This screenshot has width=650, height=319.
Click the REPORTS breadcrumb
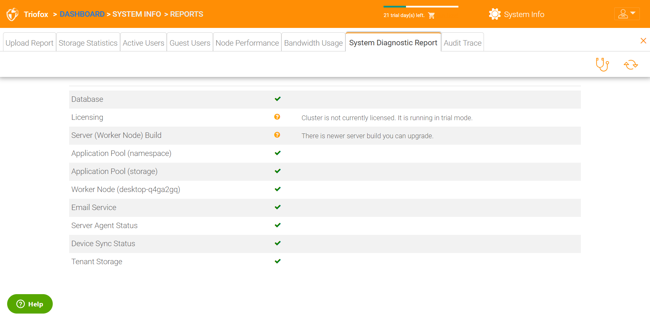coord(186,14)
